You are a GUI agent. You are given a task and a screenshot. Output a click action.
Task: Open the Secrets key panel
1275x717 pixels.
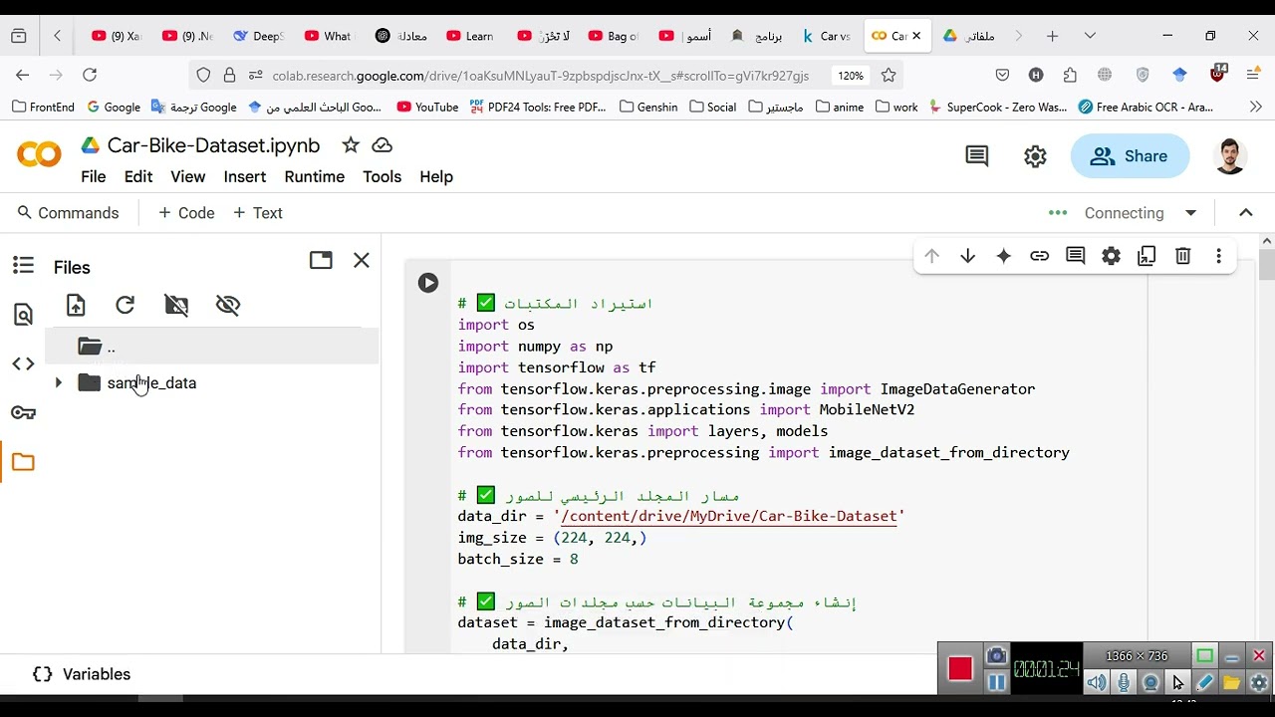click(23, 412)
